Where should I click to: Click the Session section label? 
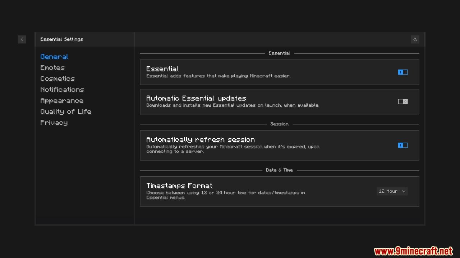pyautogui.click(x=279, y=124)
